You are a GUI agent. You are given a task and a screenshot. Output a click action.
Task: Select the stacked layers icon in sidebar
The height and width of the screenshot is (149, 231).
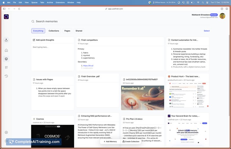point(6,59)
